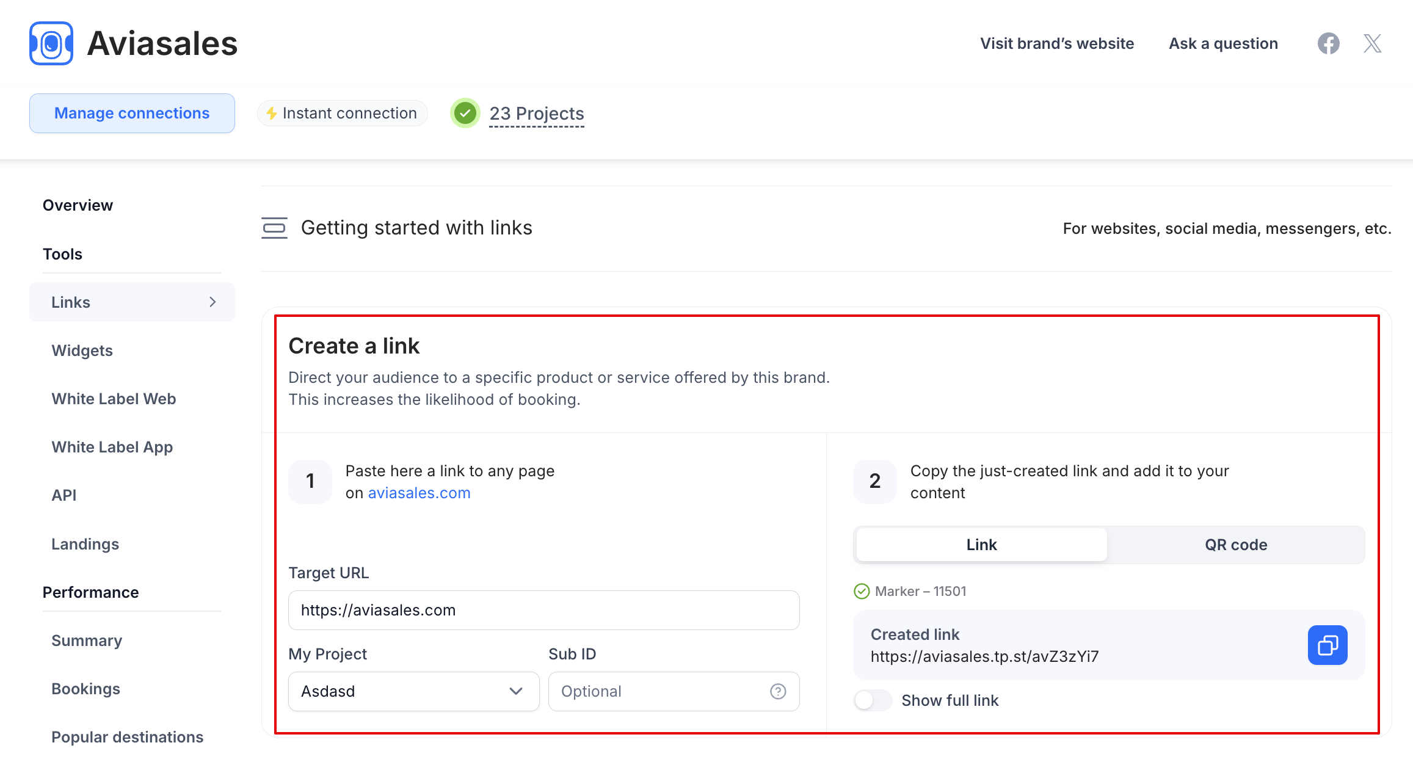
Task: Focus the Sub ID Optional field
Action: click(x=674, y=691)
